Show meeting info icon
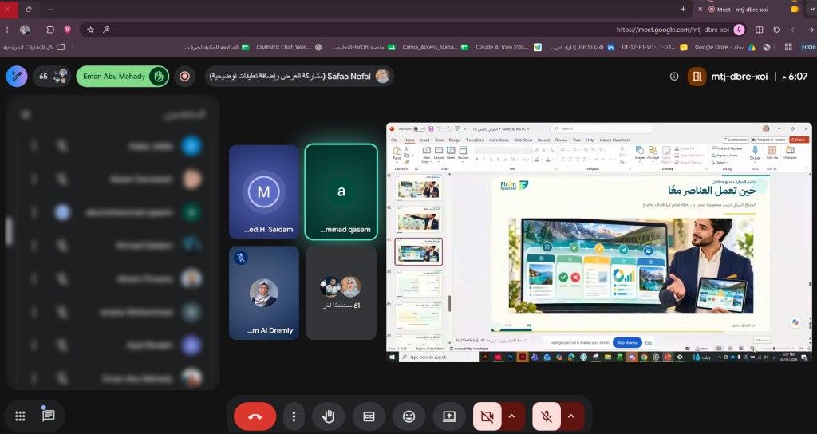 coord(674,77)
